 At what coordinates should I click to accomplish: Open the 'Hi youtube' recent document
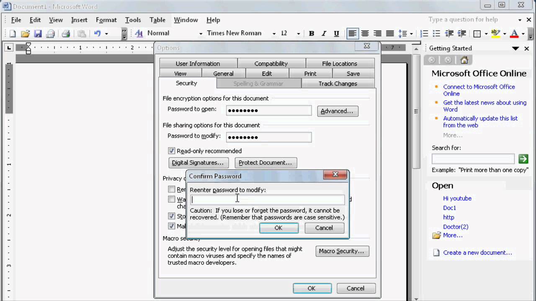coord(457,198)
